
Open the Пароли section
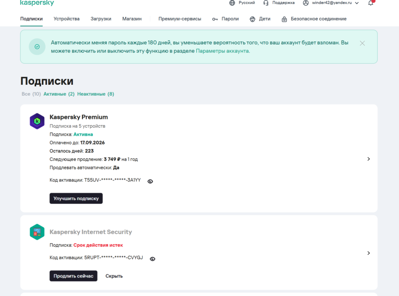(230, 19)
